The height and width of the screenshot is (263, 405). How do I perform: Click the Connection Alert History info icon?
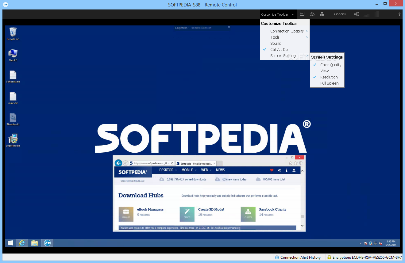(277, 257)
